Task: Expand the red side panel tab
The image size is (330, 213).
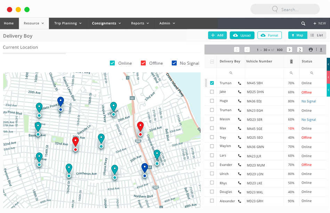Action: click(x=328, y=77)
